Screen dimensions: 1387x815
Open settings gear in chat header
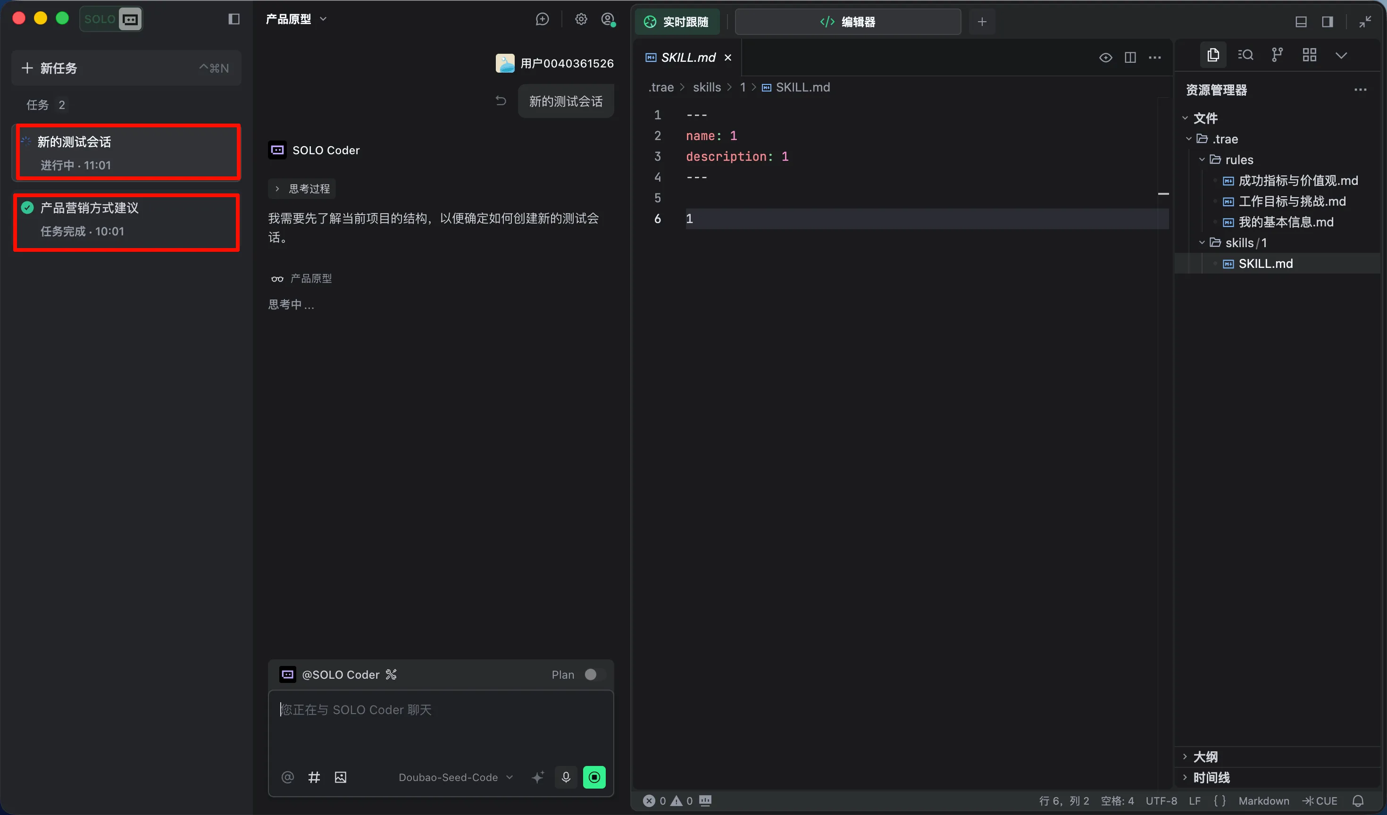click(x=581, y=19)
